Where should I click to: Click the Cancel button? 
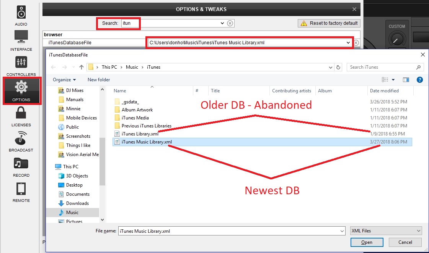[405, 242]
